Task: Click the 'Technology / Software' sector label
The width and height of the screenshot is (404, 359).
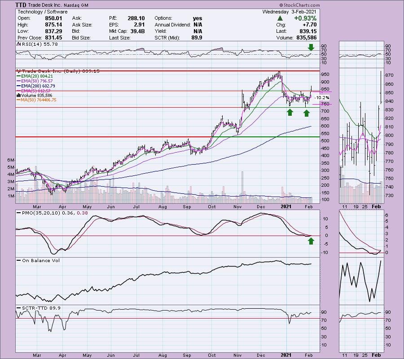Action: point(43,12)
